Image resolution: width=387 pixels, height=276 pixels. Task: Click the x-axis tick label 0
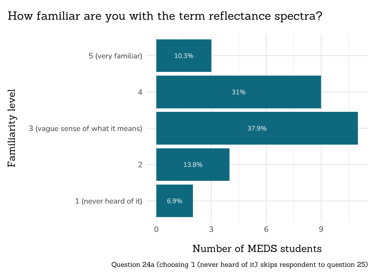point(156,229)
